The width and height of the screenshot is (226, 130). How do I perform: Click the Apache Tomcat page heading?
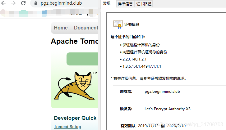pos(75,41)
